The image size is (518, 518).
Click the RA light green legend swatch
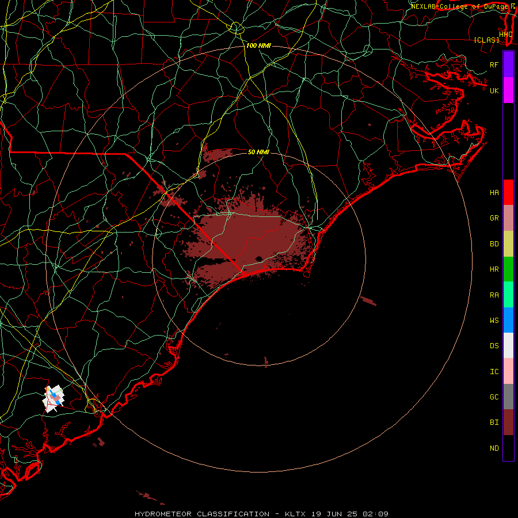point(508,295)
